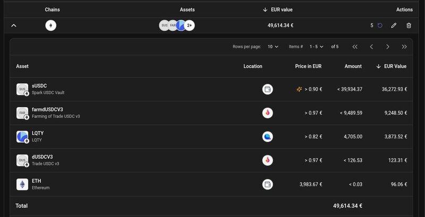Go to the next page arrow
The image size is (425, 217).
pyautogui.click(x=388, y=47)
